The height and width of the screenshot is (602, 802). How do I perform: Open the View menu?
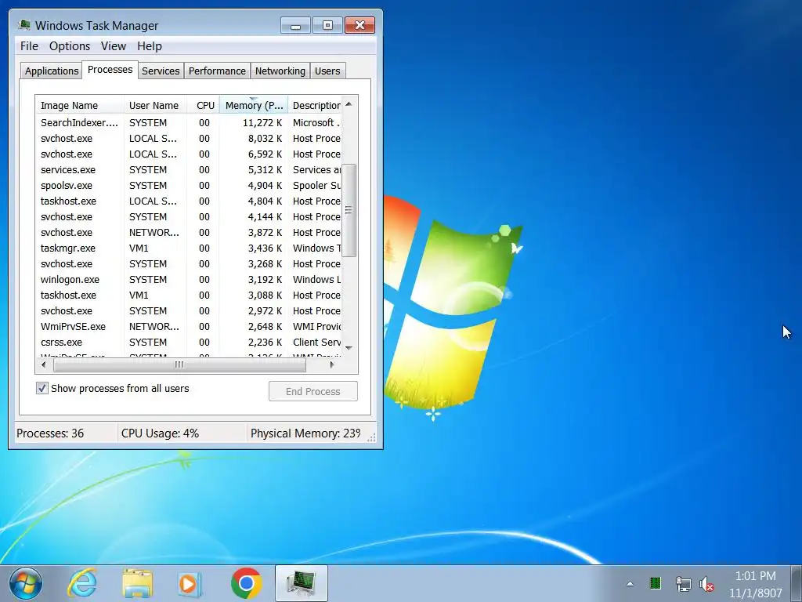[x=113, y=46]
